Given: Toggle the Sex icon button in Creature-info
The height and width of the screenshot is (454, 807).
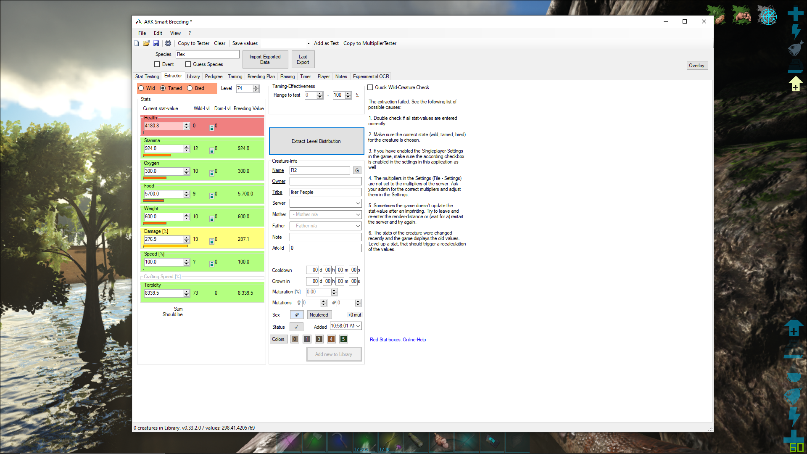Looking at the screenshot, I should coord(297,314).
